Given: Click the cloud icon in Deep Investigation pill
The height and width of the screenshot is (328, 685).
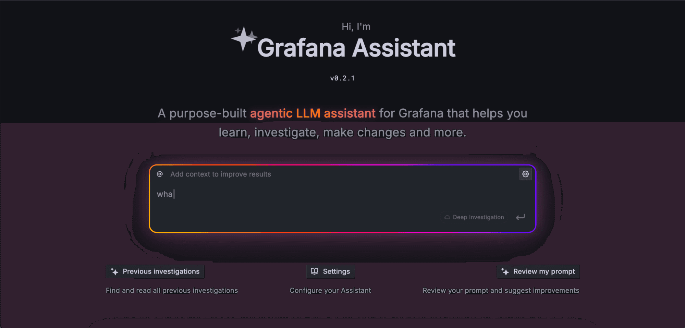Looking at the screenshot, I should [x=447, y=217].
